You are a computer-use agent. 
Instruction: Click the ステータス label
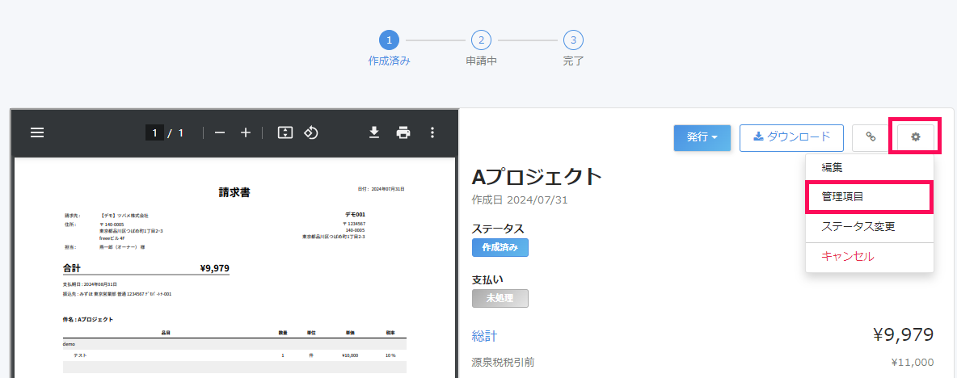[x=498, y=229]
